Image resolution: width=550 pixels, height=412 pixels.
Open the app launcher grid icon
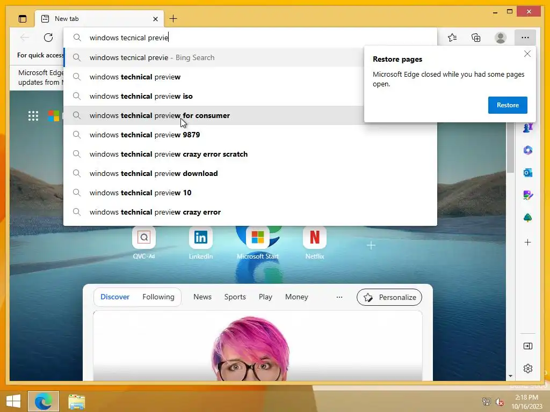[33, 116]
